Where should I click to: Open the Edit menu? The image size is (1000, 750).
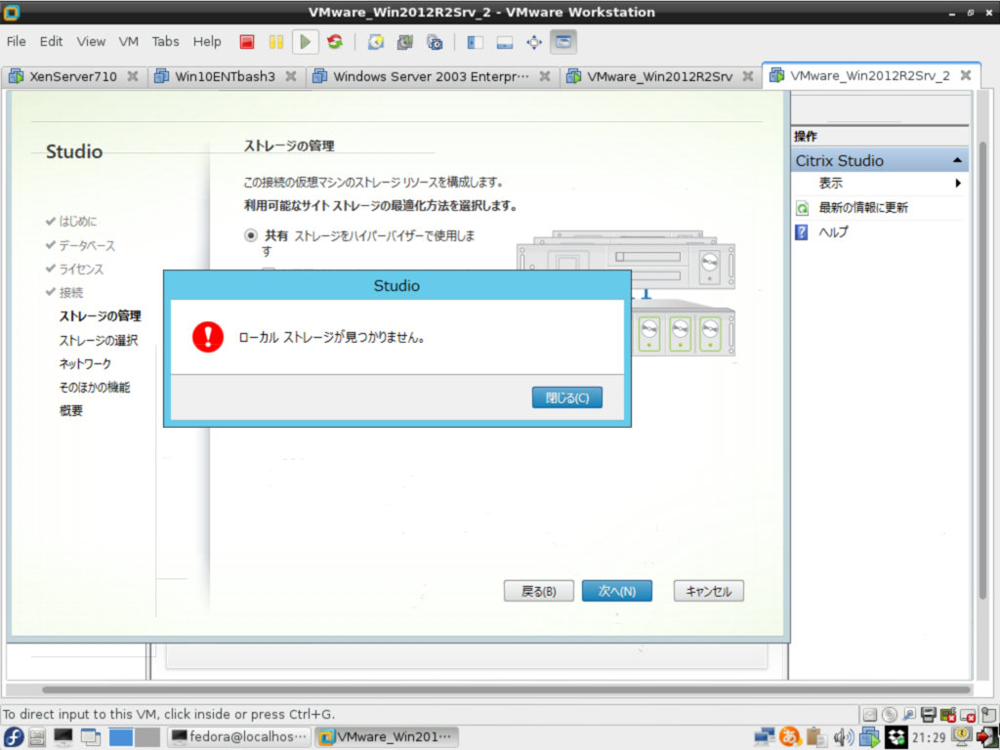pos(51,41)
